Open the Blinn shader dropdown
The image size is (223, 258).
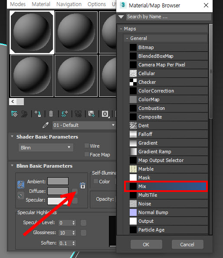tap(46, 148)
